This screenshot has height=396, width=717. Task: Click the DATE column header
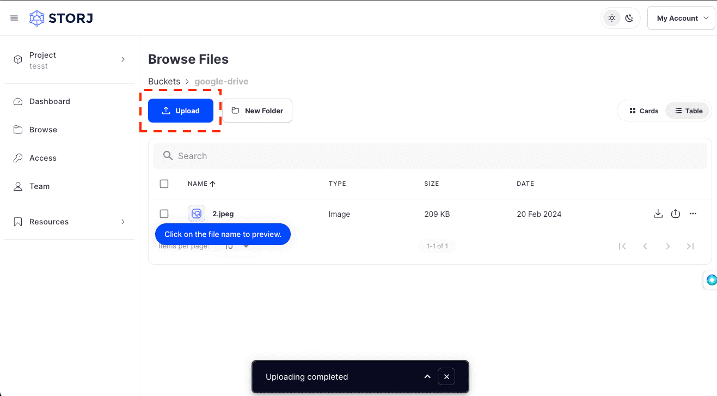pyautogui.click(x=525, y=184)
